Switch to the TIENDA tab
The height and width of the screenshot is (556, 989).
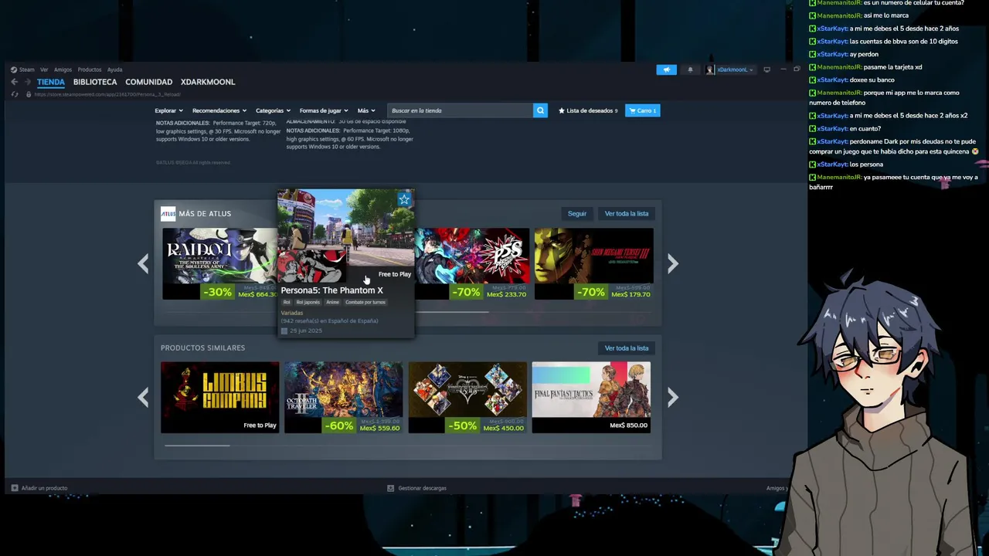pyautogui.click(x=51, y=82)
